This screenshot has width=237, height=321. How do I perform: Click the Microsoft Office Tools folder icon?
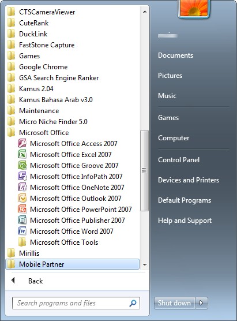[22, 242]
